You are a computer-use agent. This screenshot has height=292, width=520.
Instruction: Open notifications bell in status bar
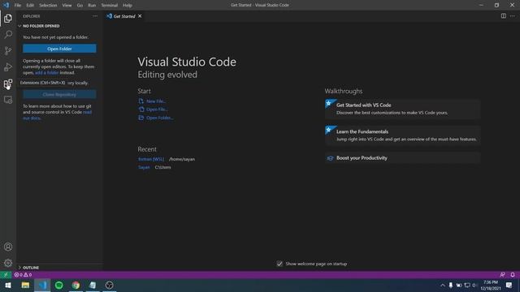coord(513,275)
